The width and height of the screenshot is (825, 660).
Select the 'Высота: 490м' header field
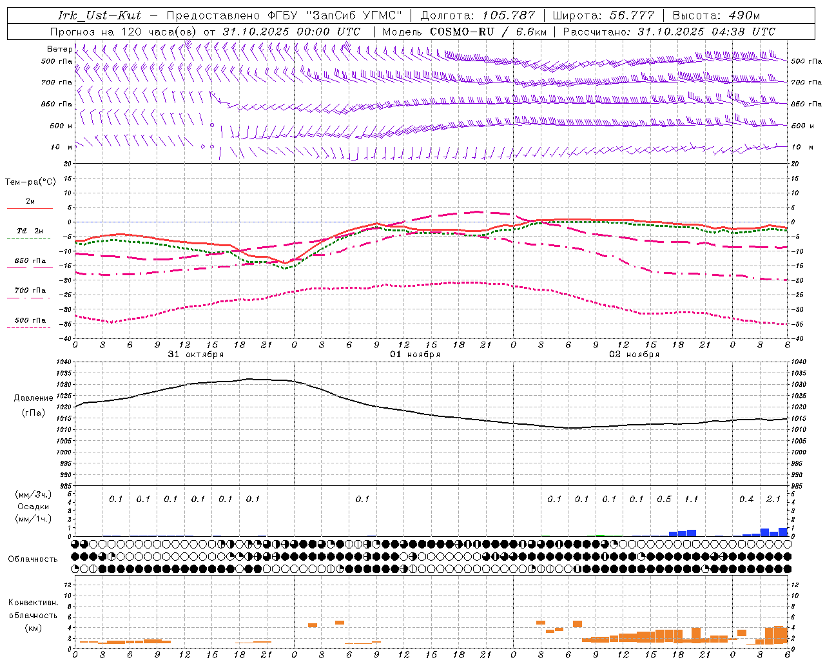click(716, 15)
